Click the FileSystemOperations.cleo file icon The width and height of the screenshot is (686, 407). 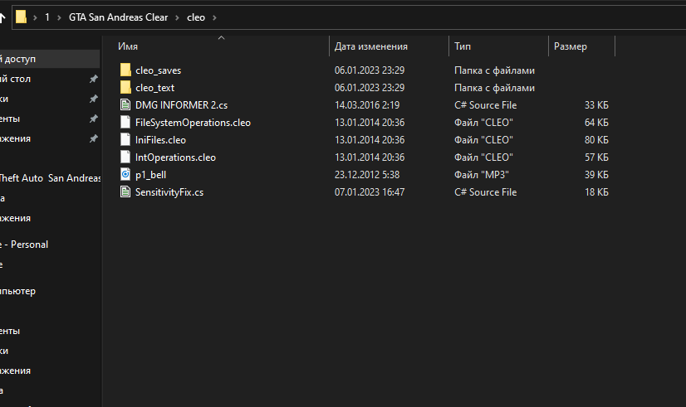coord(125,122)
